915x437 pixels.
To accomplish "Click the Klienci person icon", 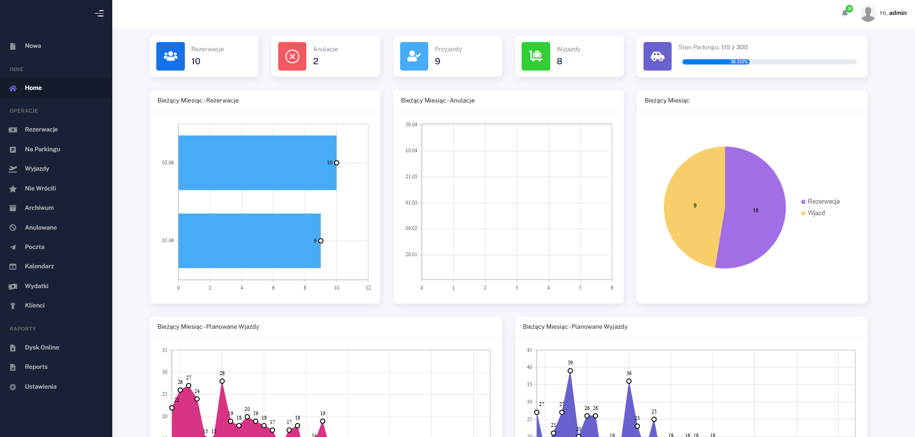I will pyautogui.click(x=13, y=306).
